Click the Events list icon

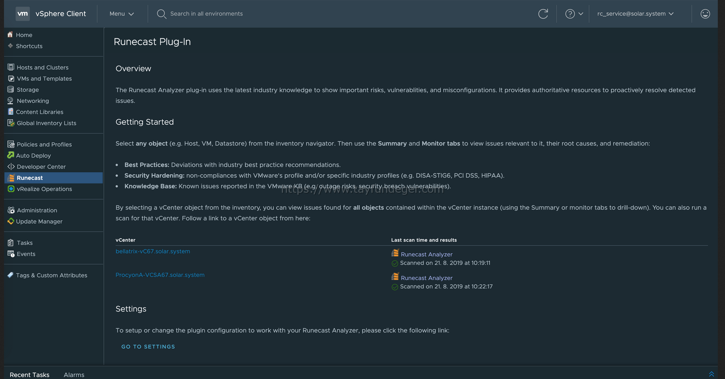(x=11, y=253)
